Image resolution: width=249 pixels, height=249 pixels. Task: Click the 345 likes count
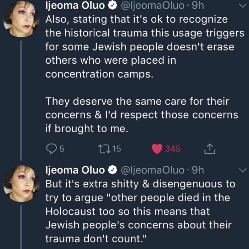point(173,149)
